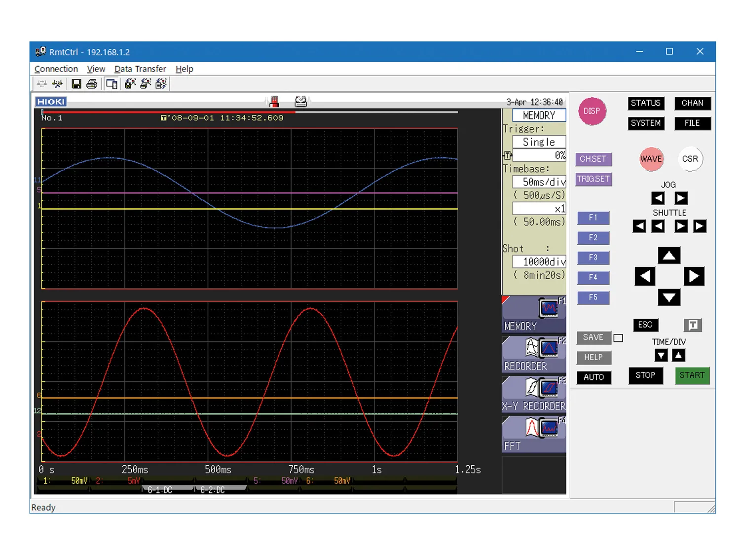
Task: Click the outermost left SHUTTLE arrow
Action: coord(639,226)
